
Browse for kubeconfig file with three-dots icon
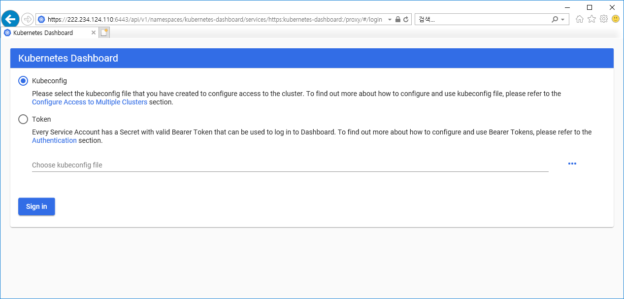coord(572,164)
